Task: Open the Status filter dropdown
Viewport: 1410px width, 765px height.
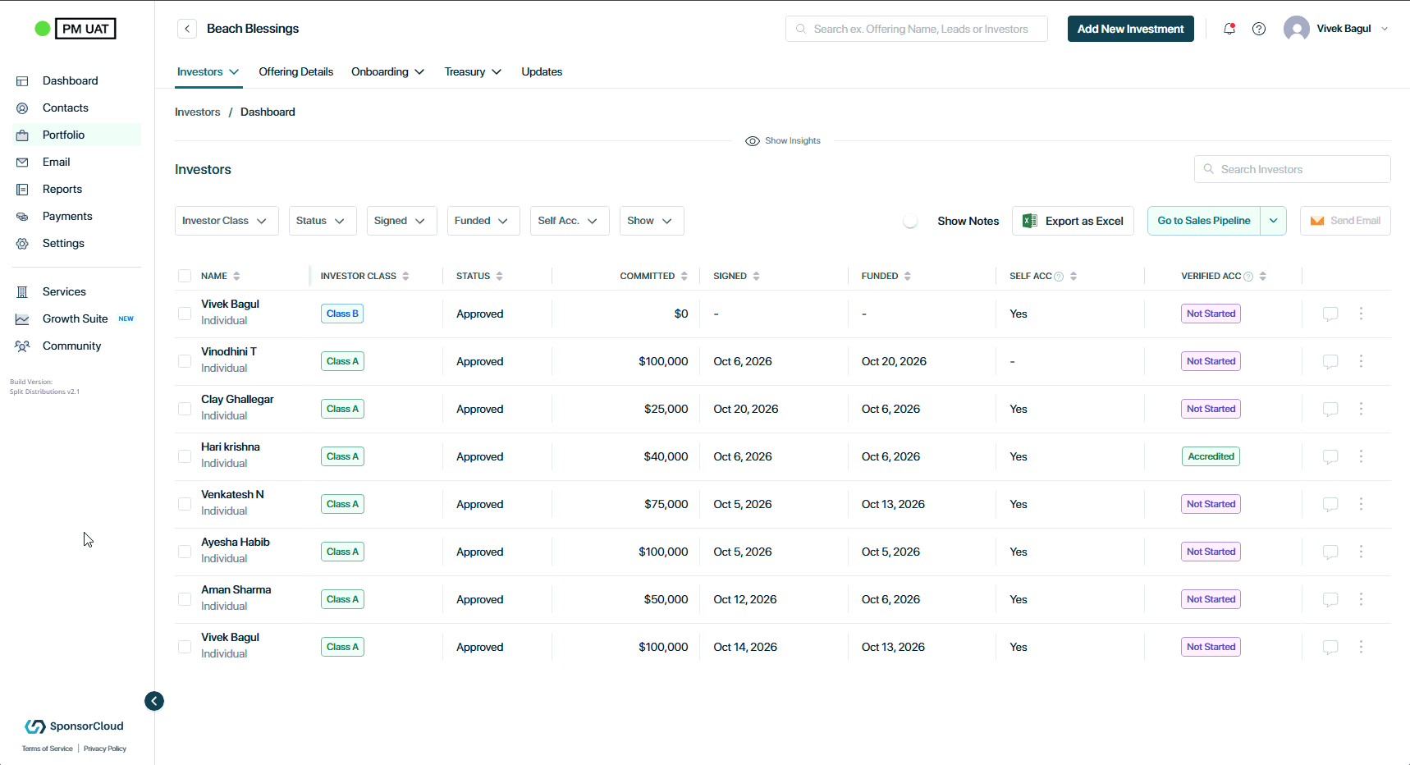Action: pos(323,221)
